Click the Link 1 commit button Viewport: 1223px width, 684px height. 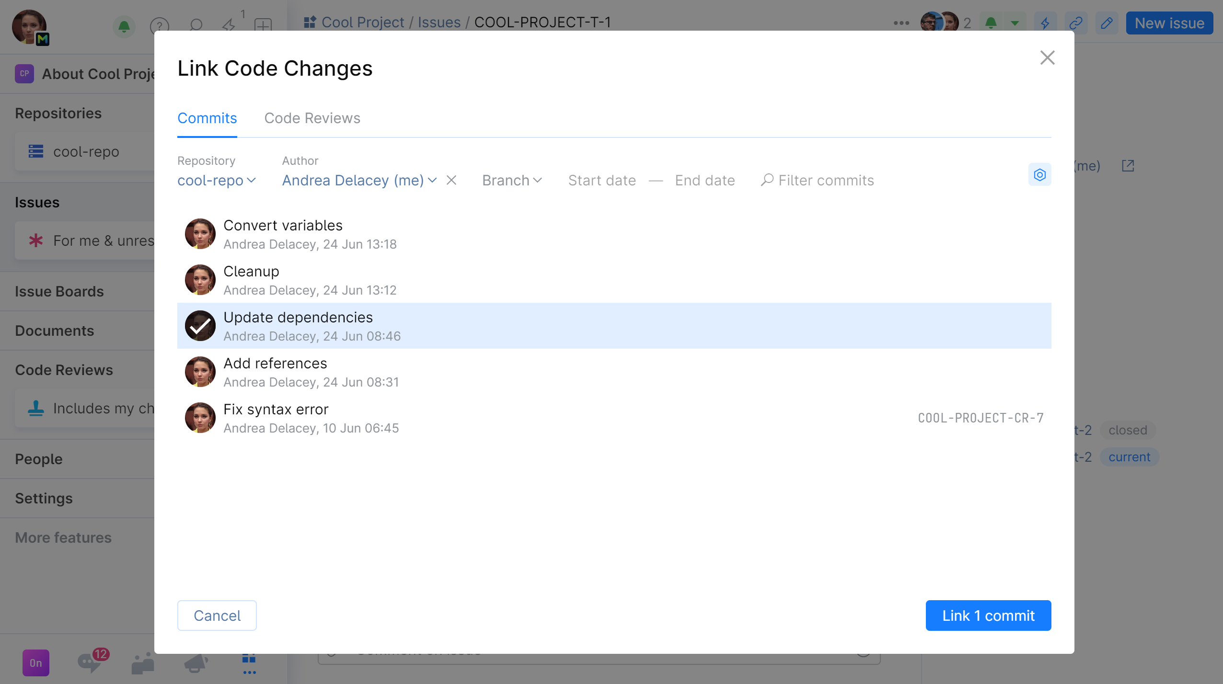[989, 615]
